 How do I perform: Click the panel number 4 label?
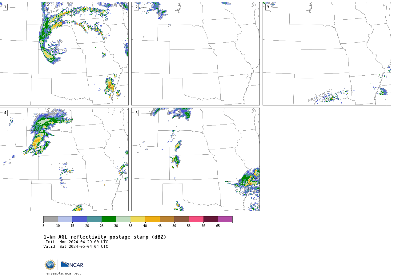pyautogui.click(x=5, y=113)
